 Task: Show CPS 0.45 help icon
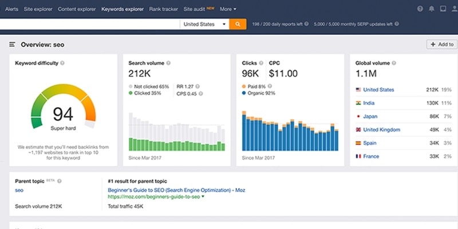pos(201,94)
